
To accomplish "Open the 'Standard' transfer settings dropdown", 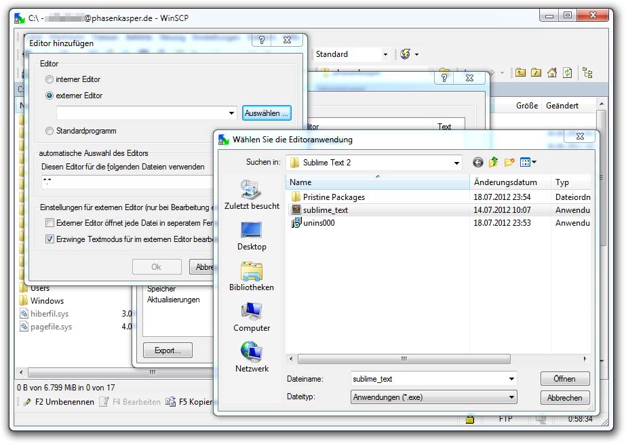I will (385, 54).
